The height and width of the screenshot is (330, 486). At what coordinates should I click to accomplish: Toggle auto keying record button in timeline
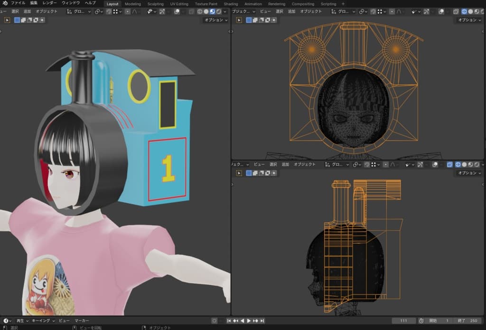[214, 321]
